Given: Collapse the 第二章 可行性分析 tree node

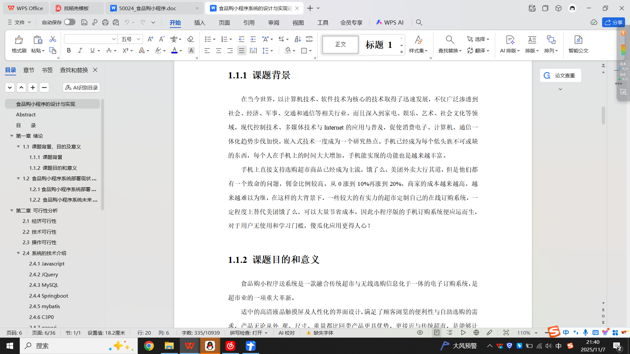Looking at the screenshot, I should (12, 210).
